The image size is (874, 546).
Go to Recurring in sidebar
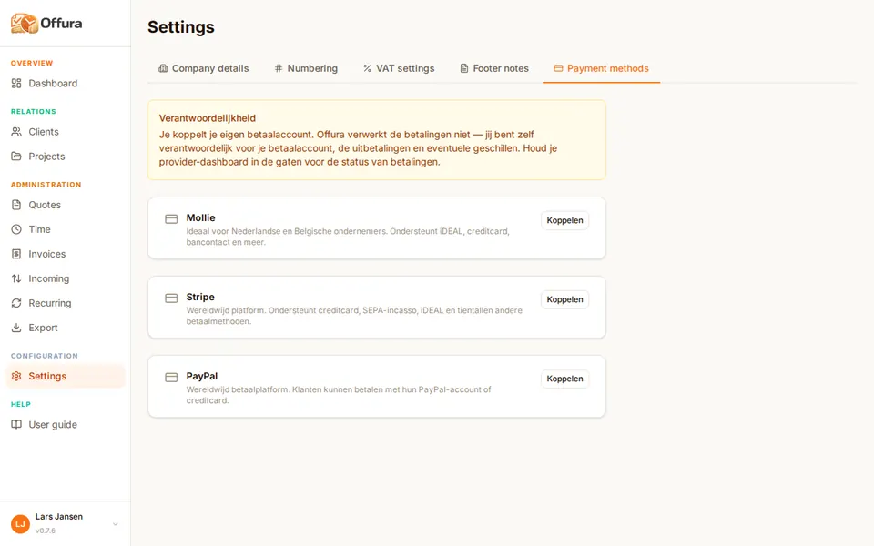(x=66, y=302)
